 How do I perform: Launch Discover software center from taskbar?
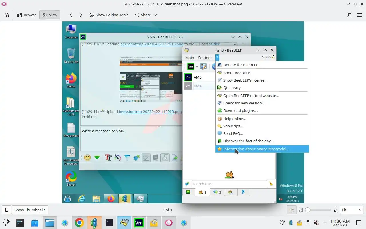(35, 222)
